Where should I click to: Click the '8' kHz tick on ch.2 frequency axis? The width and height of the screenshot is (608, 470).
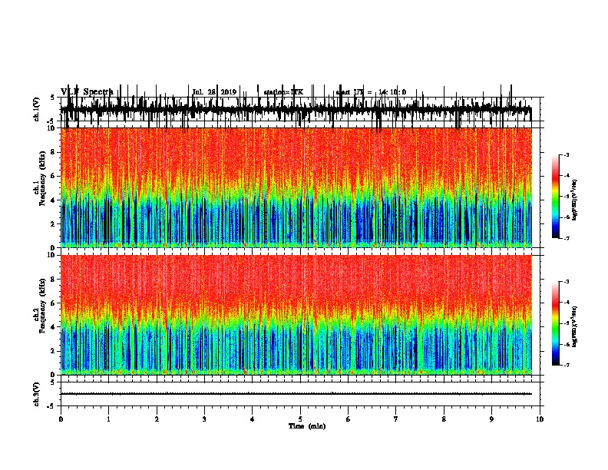click(x=53, y=280)
